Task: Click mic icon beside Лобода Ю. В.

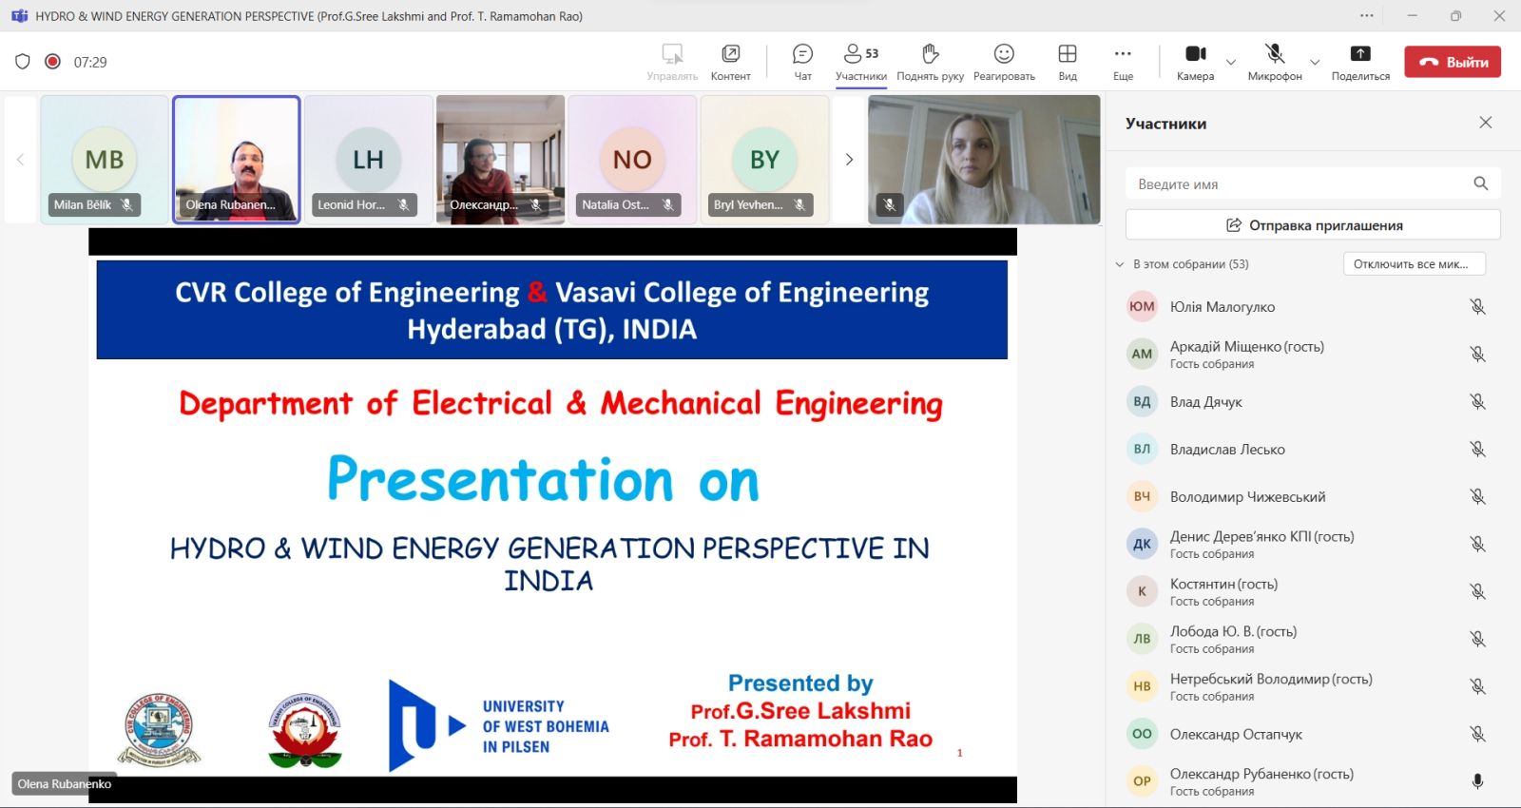Action: click(1477, 639)
